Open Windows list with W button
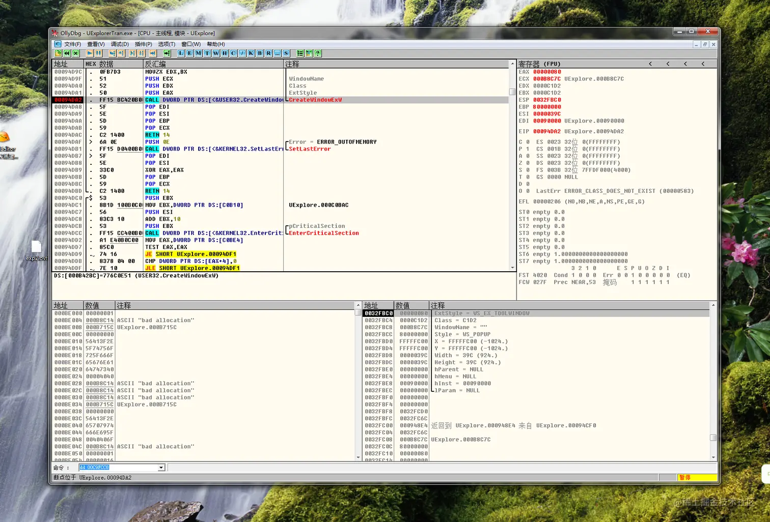 [x=216, y=53]
